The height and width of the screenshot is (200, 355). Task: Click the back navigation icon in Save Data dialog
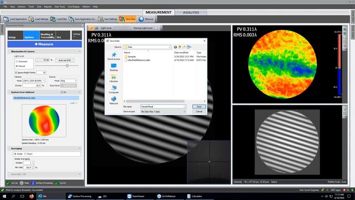(175, 47)
